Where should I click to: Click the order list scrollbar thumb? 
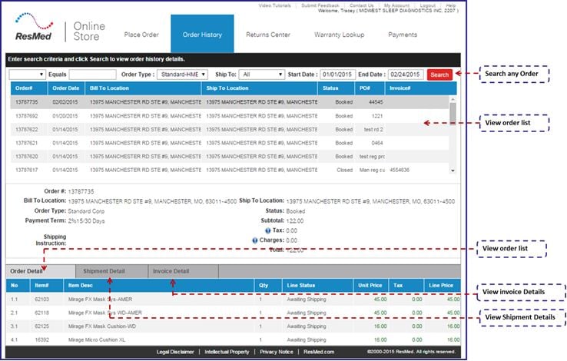tap(453, 114)
